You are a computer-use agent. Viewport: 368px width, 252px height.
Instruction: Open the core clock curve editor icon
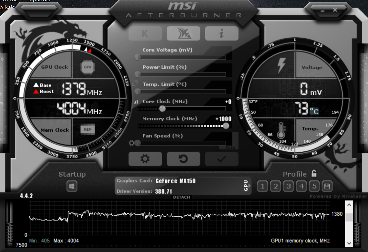(x=136, y=102)
